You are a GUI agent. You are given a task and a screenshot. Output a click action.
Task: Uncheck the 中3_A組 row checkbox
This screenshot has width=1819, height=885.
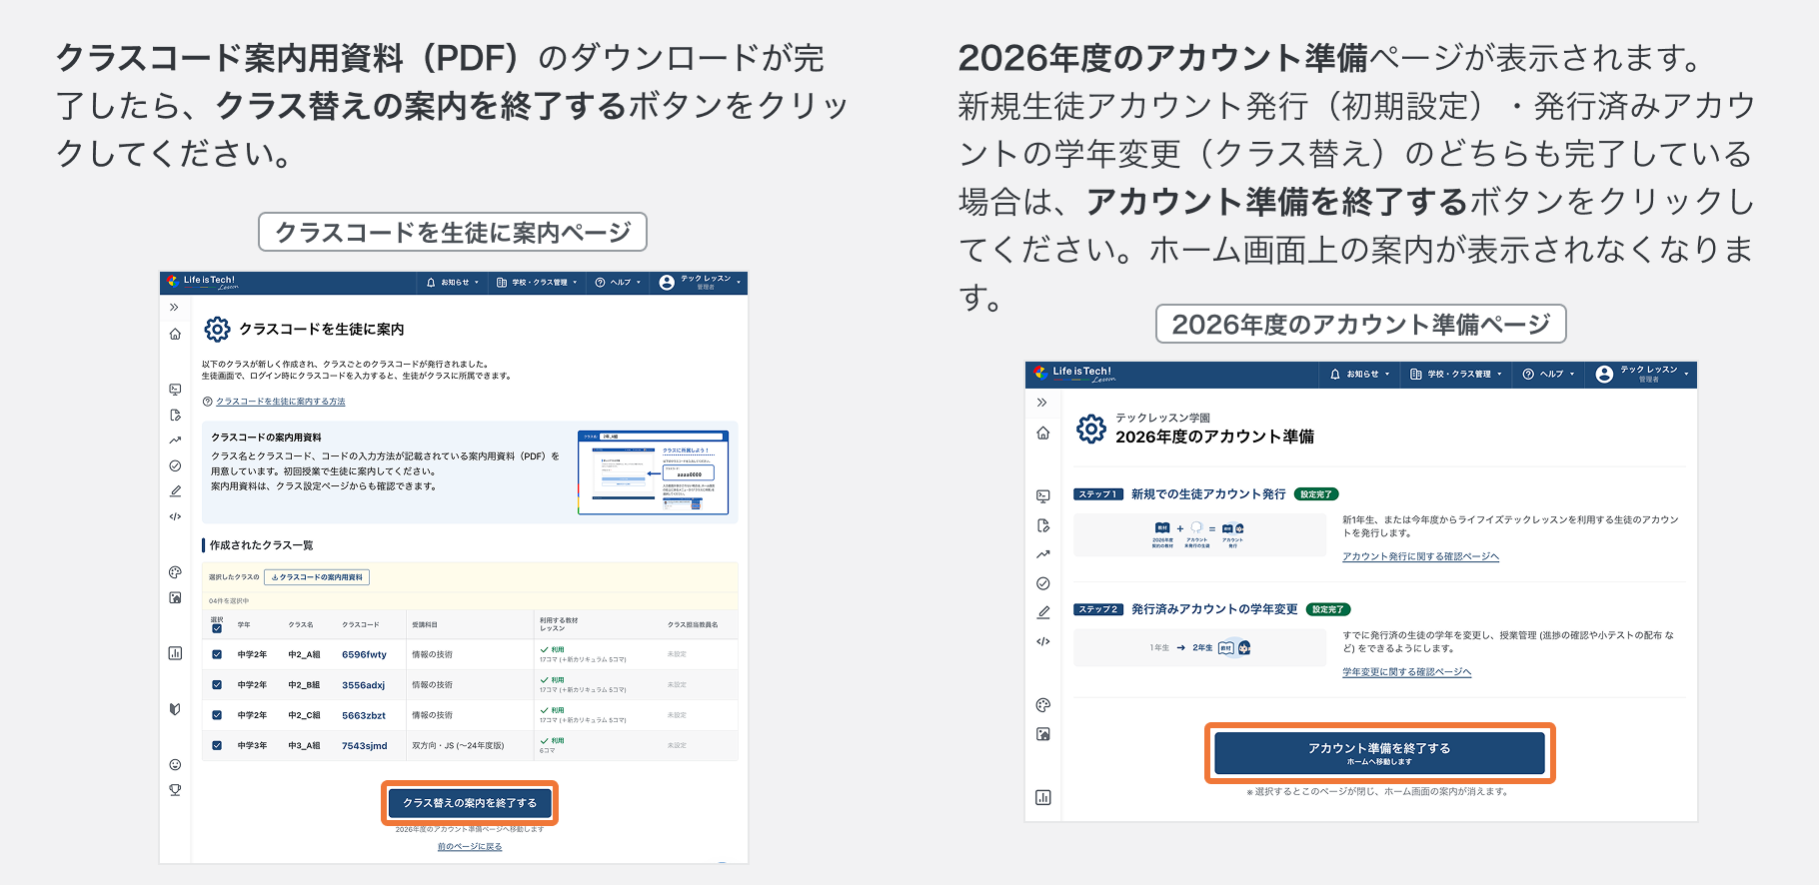217,745
